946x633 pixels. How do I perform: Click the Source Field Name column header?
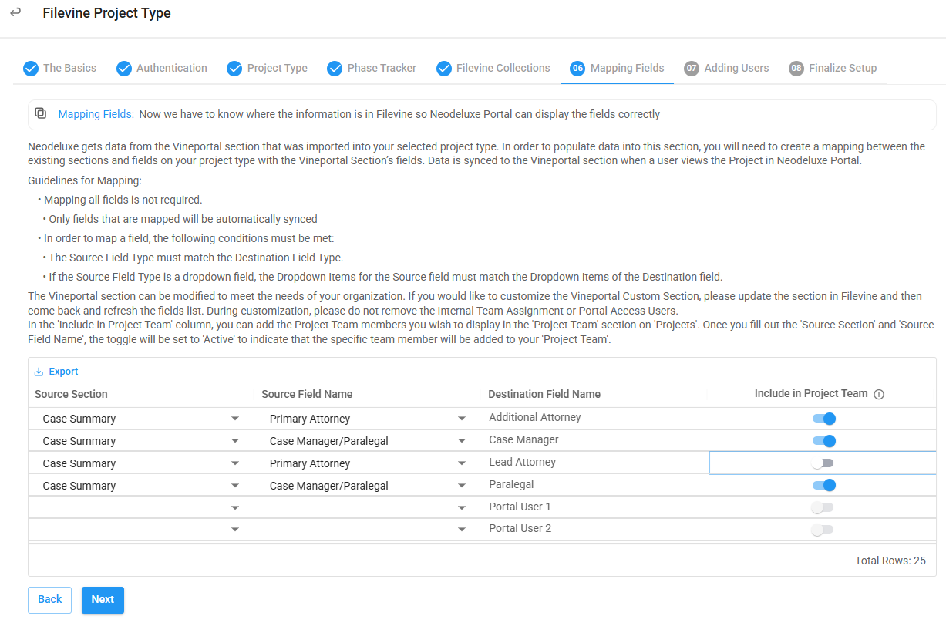[307, 394]
